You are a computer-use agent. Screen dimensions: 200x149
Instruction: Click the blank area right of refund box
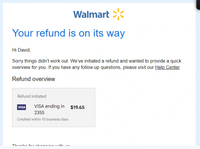(x=145, y=107)
